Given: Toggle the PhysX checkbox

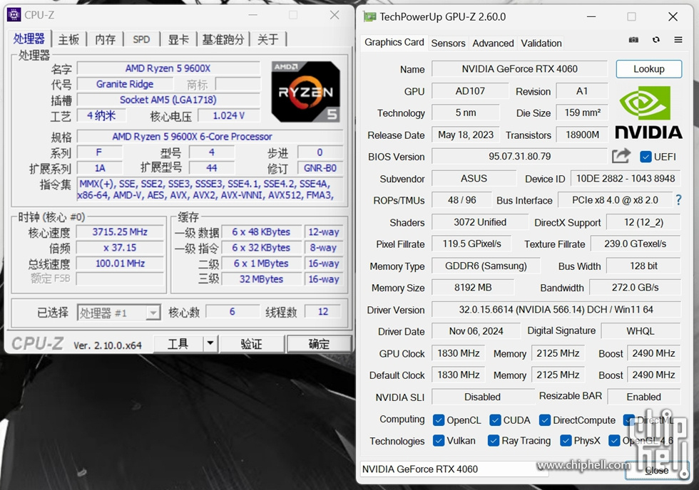Looking at the screenshot, I should coord(565,441).
